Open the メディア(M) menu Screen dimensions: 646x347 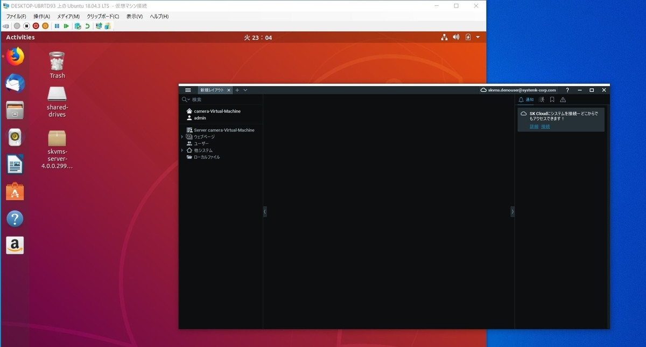[68, 17]
